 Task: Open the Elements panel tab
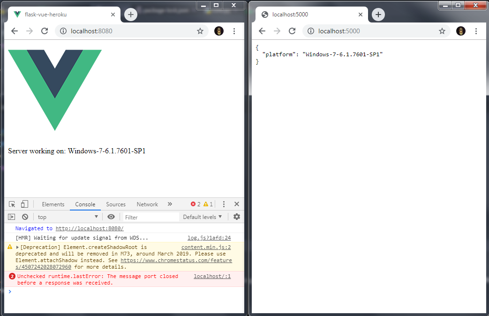53,204
